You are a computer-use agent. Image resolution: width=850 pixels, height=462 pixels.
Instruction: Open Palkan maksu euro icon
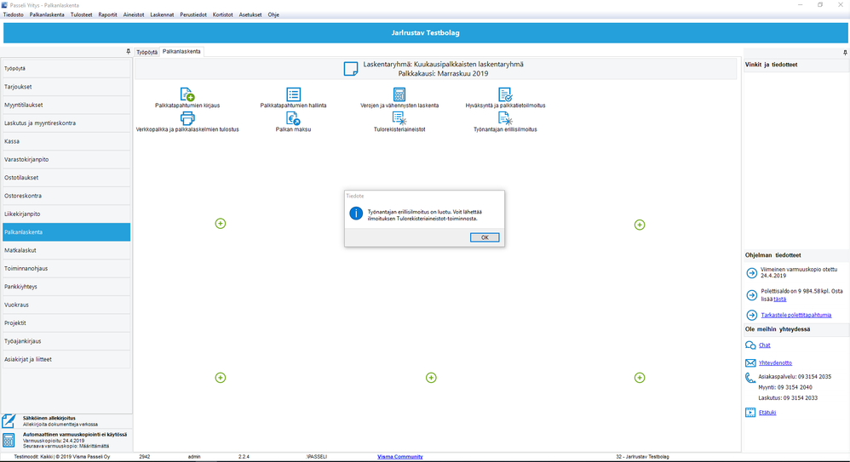(x=293, y=118)
